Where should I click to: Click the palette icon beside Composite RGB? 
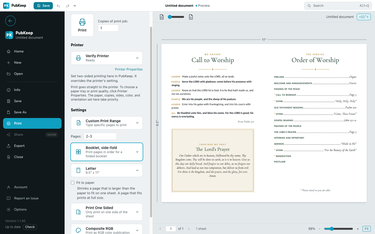click(78, 230)
